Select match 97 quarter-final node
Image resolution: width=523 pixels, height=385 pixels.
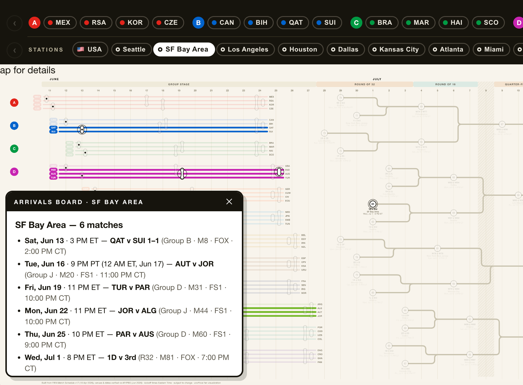point(502,124)
